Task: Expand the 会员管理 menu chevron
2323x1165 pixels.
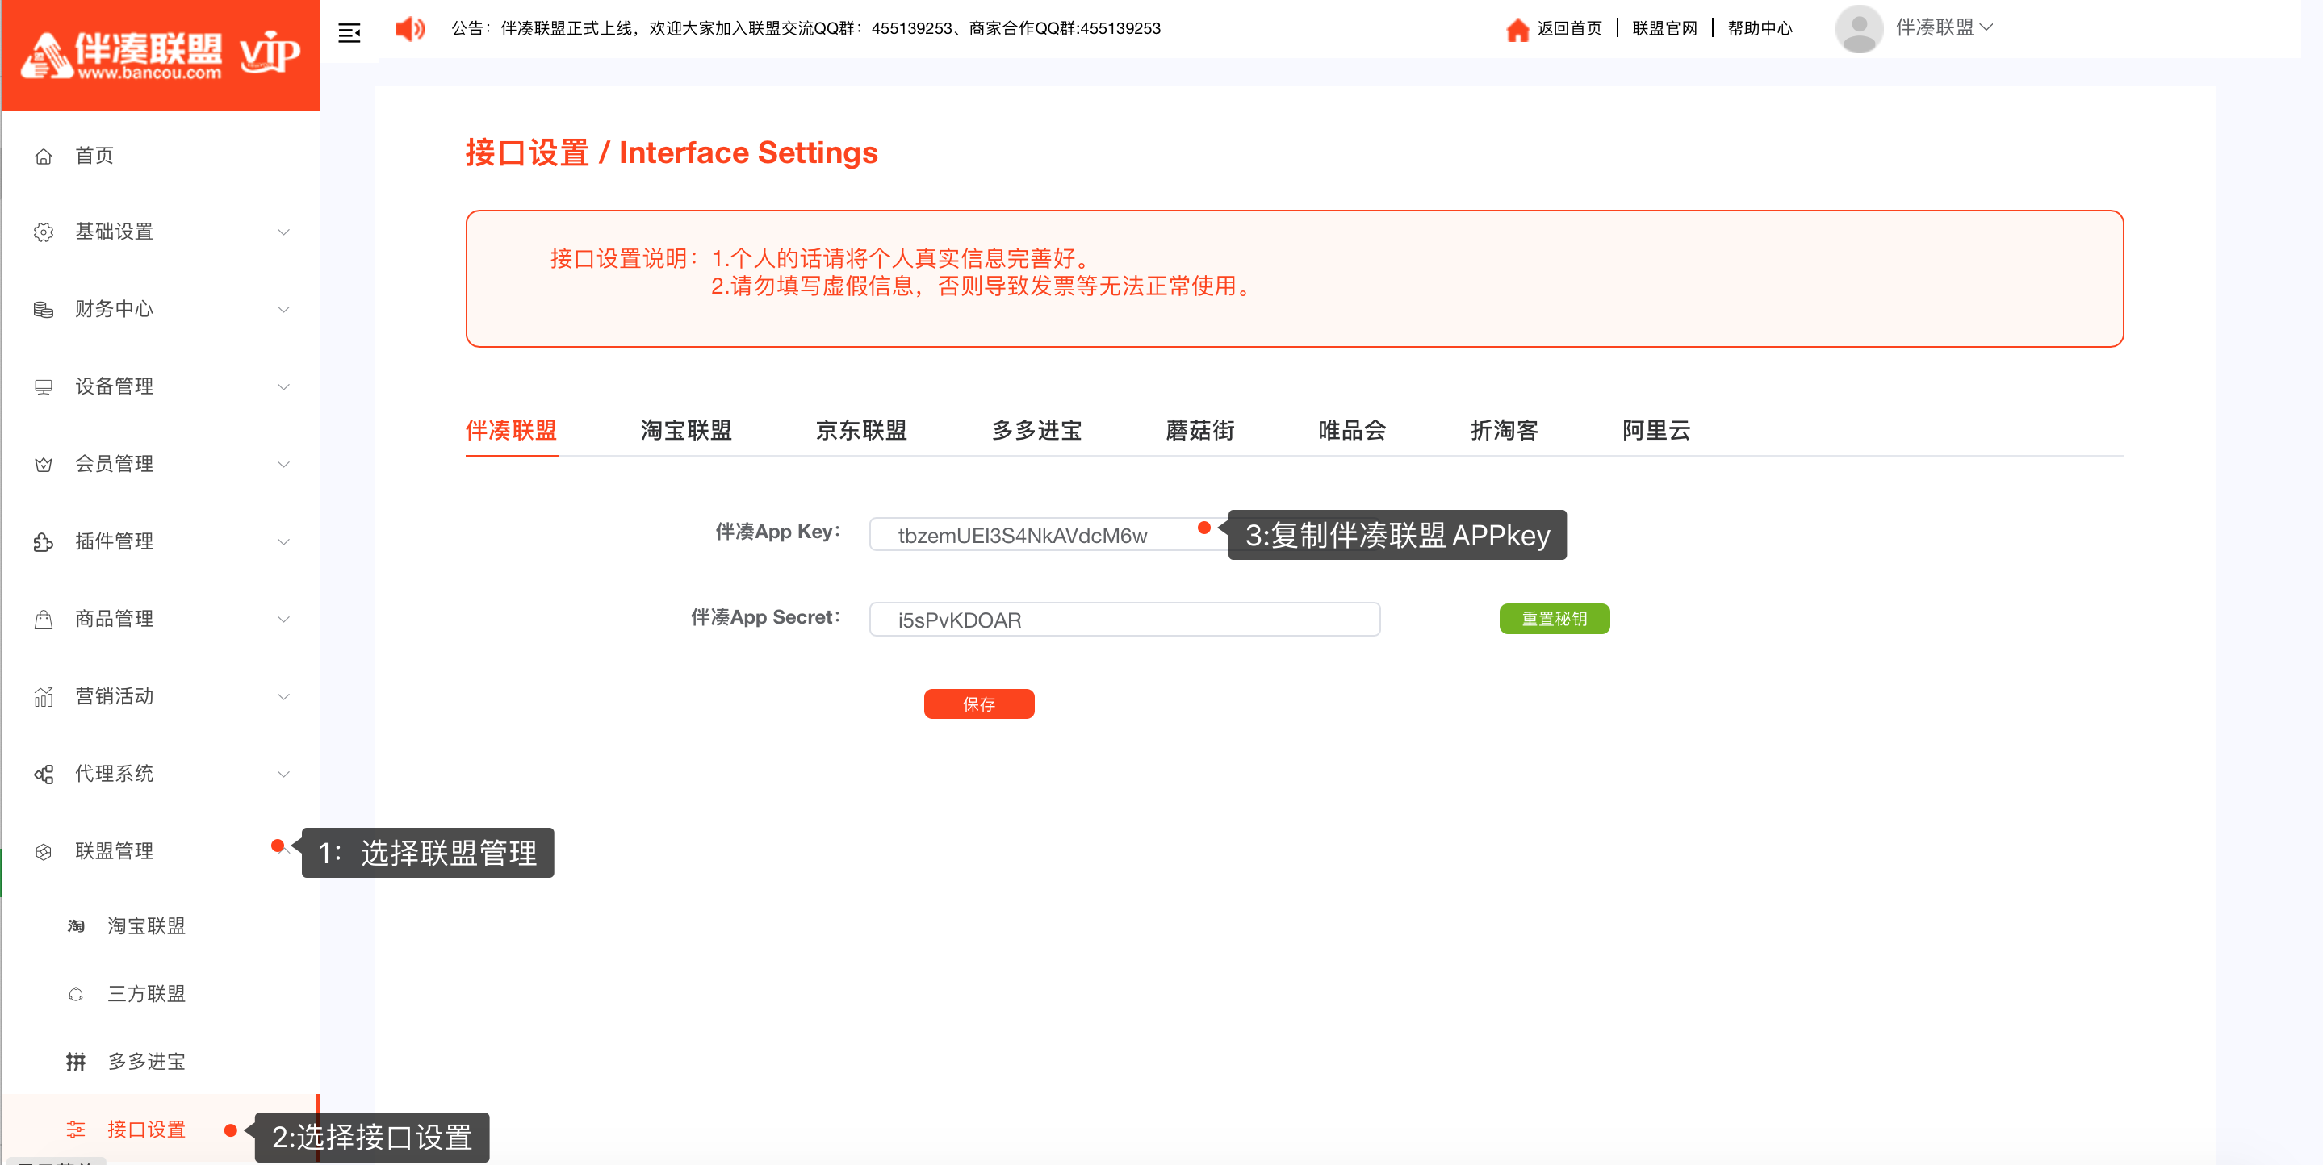Action: 283,465
